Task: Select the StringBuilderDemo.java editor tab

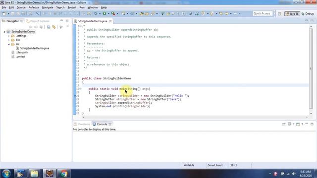Action: click(93, 21)
